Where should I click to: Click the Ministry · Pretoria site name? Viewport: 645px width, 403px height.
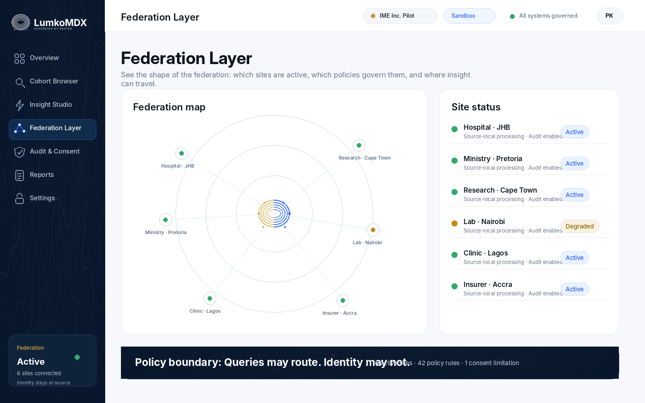click(493, 159)
